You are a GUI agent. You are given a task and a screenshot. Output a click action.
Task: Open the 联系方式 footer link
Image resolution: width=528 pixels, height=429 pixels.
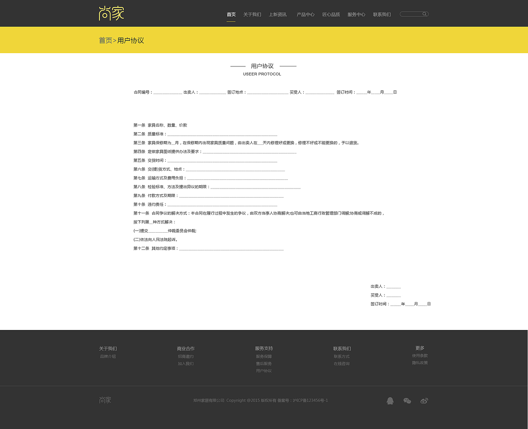coord(342,356)
